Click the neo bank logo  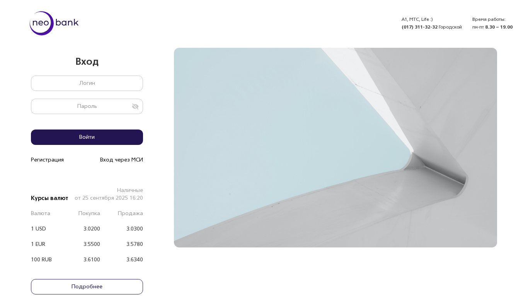click(54, 23)
